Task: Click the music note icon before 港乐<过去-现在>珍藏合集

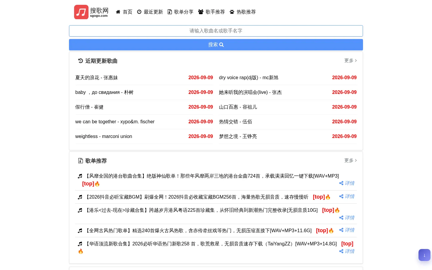Action: [80, 210]
